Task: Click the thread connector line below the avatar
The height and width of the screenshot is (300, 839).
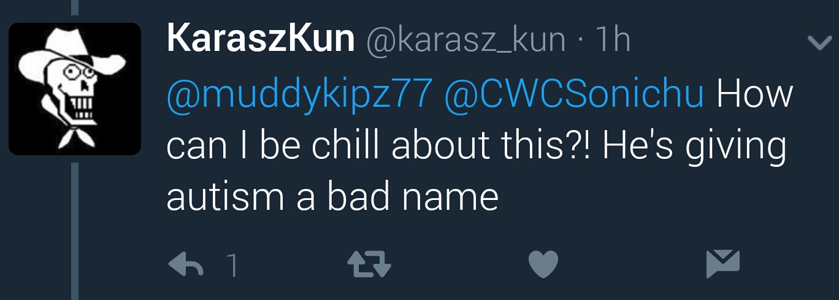Action: click(x=75, y=231)
